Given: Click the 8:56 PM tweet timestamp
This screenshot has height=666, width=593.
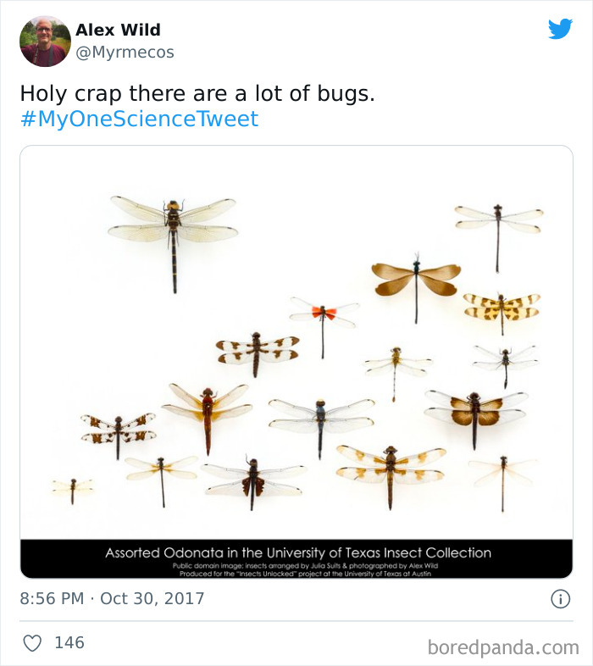Looking at the screenshot, I should point(52,598).
